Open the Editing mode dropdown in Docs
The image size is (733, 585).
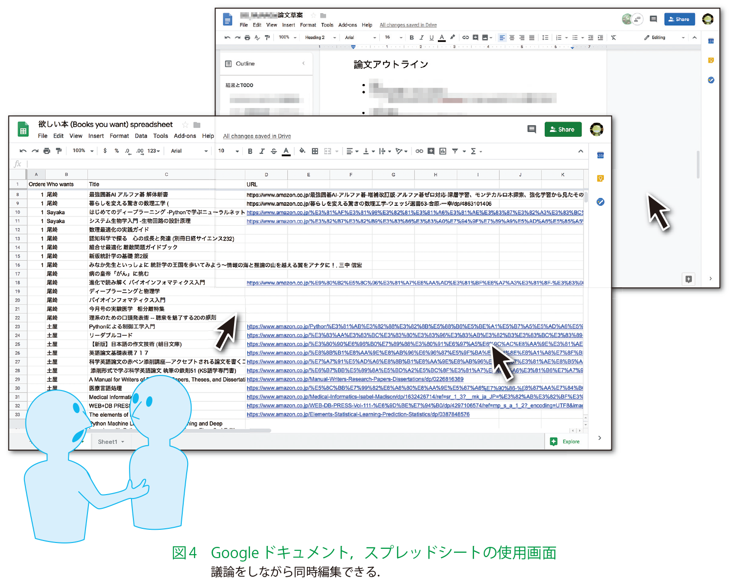pyautogui.click(x=664, y=38)
